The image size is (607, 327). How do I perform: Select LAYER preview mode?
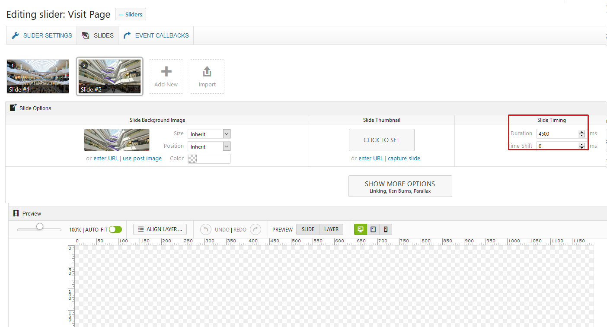(331, 229)
